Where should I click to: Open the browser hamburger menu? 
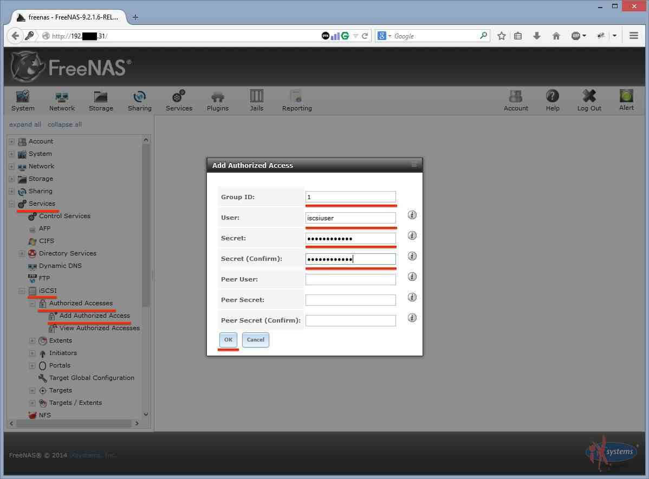point(633,36)
